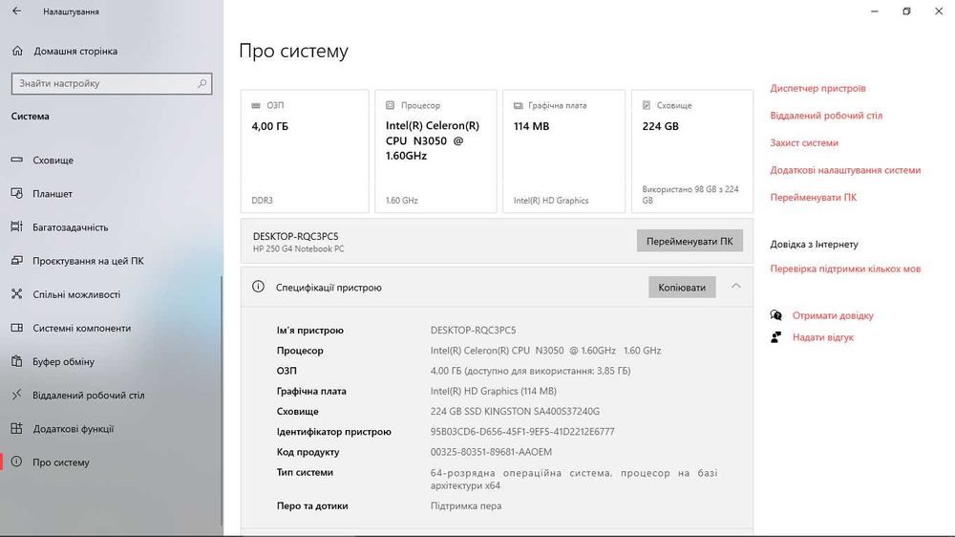Viewport: 955px width, 537px height.
Task: Click Intel(R) HD Graphics (114 MB) value
Action: (494, 391)
